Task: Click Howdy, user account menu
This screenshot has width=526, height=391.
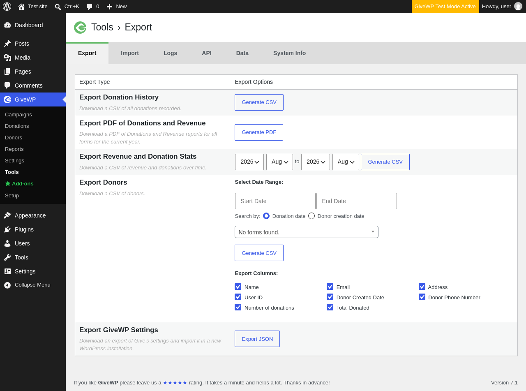Action: pyautogui.click(x=502, y=7)
